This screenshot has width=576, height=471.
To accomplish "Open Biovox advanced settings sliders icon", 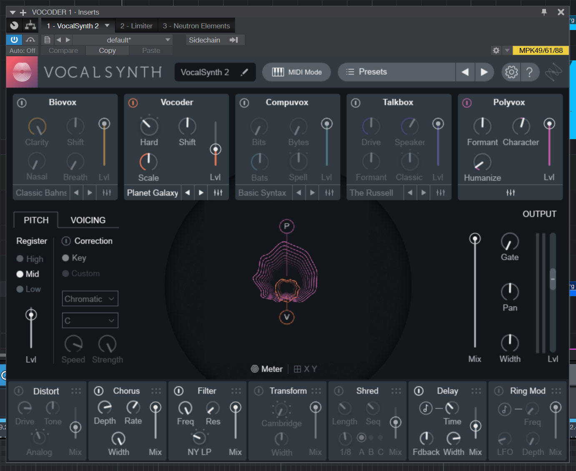I will click(x=107, y=193).
